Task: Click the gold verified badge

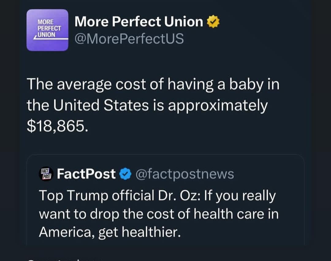Action: [x=213, y=22]
